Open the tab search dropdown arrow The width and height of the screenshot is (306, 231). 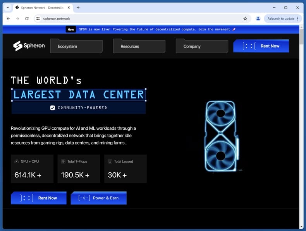pyautogui.click(x=8, y=8)
